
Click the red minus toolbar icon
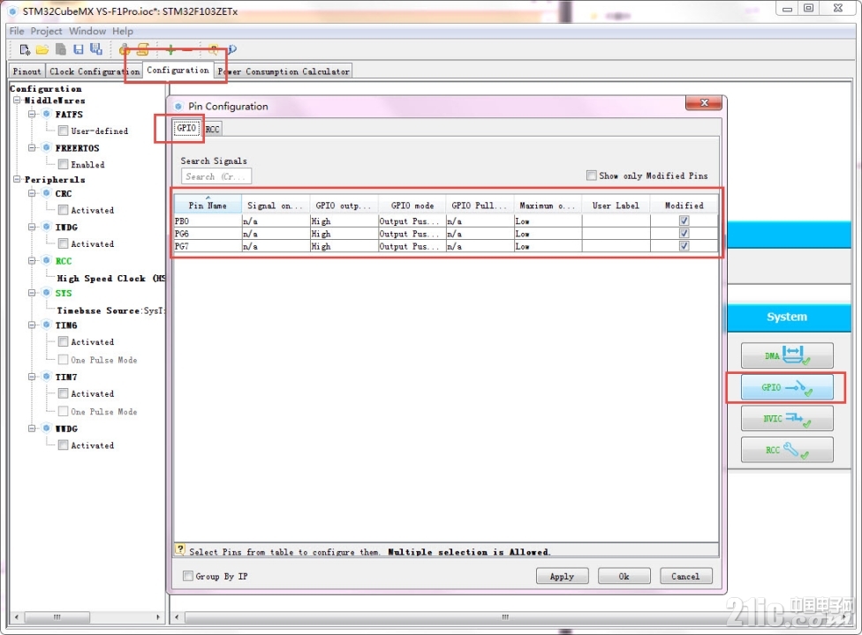187,50
